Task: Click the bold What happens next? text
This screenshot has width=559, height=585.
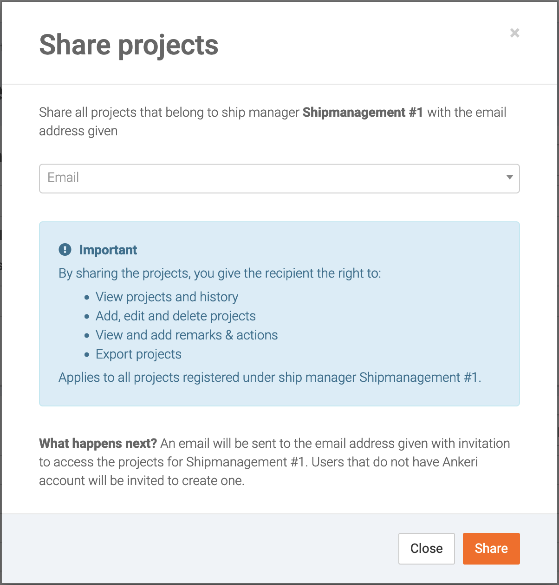Action: click(x=98, y=444)
